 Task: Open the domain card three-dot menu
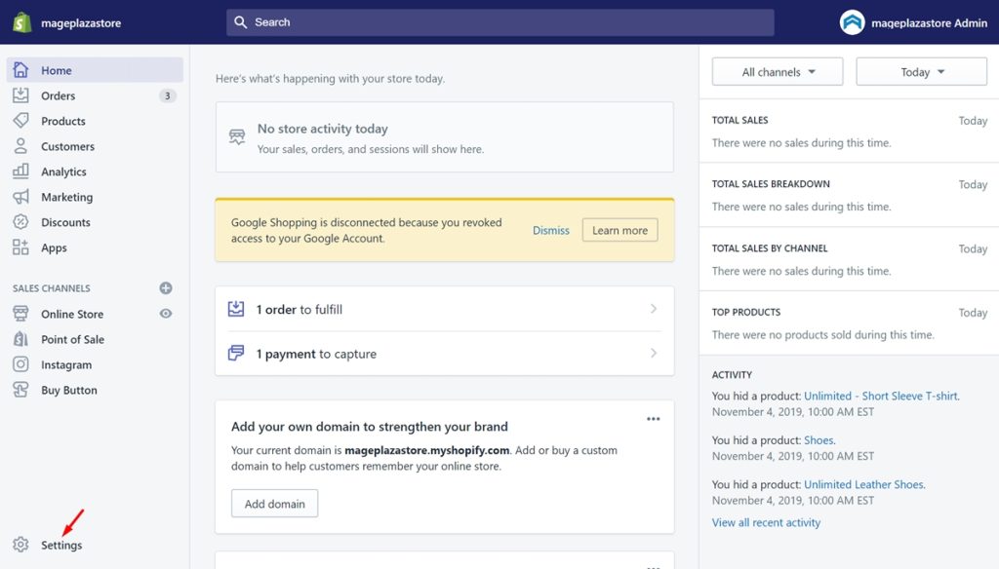tap(654, 419)
